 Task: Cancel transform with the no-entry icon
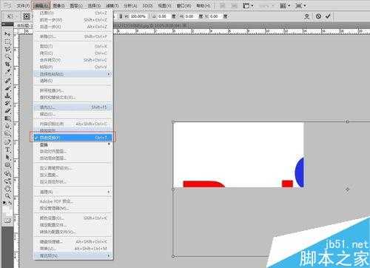click(318, 16)
